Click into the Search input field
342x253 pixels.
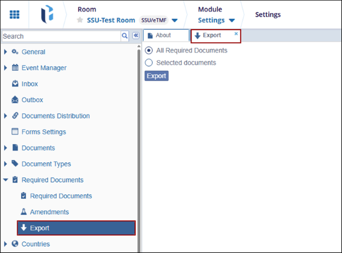[60, 36]
